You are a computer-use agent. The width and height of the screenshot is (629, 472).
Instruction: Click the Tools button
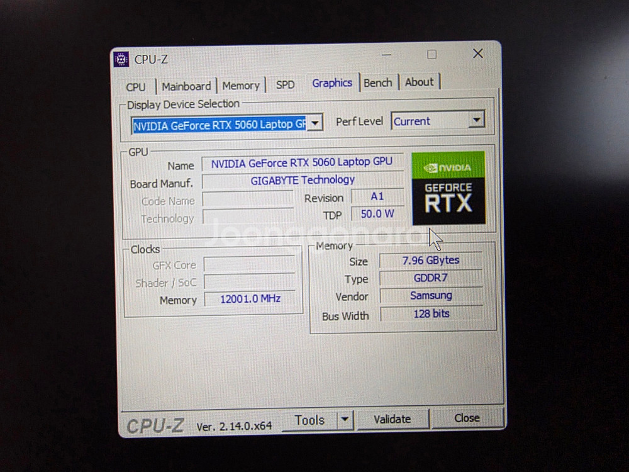[309, 420]
